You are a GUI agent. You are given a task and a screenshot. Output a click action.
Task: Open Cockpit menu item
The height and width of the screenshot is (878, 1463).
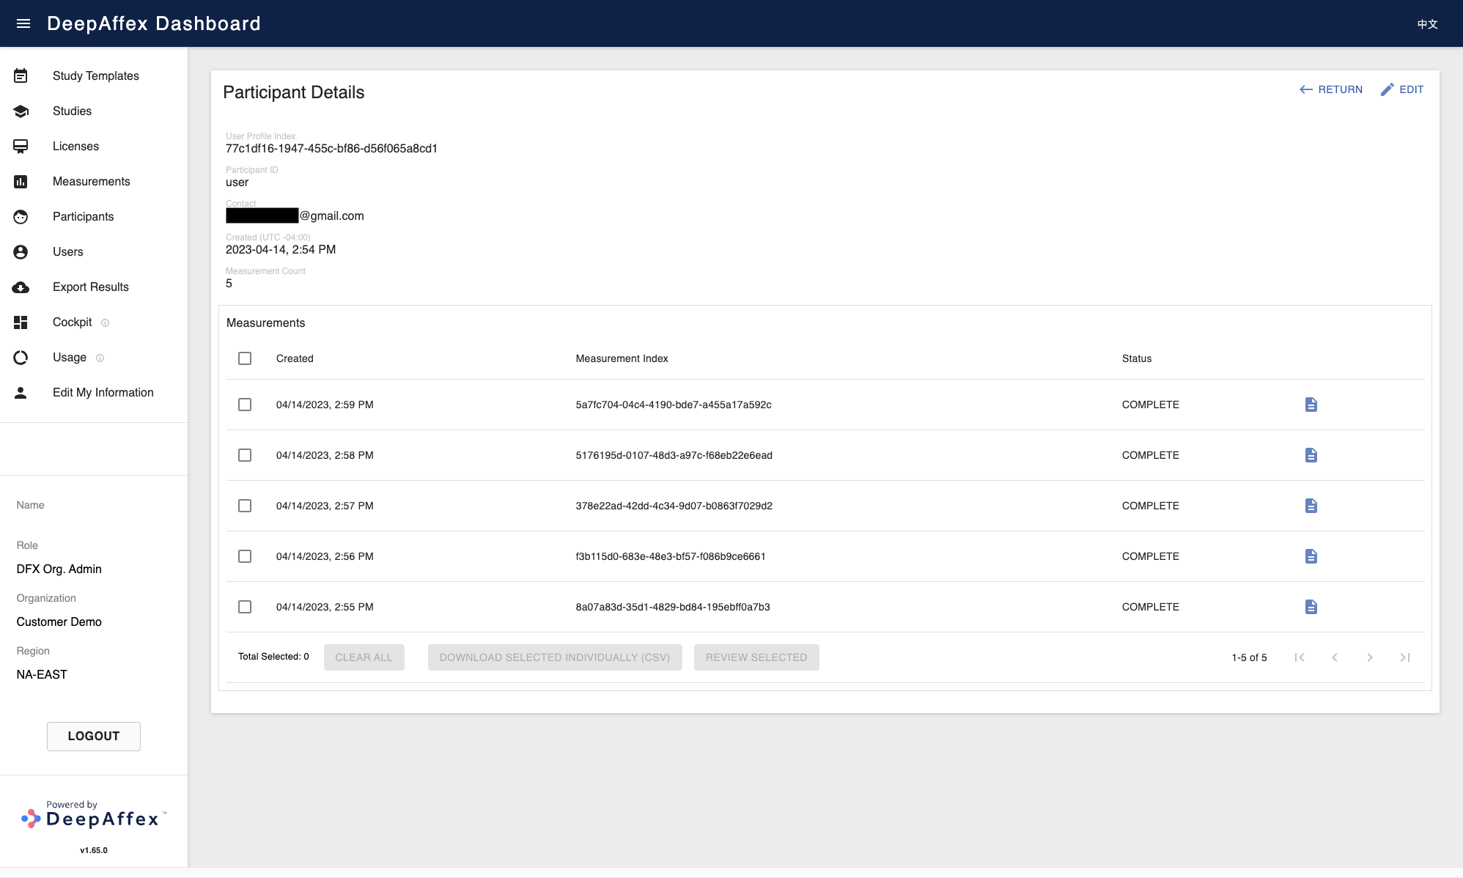coord(94,322)
